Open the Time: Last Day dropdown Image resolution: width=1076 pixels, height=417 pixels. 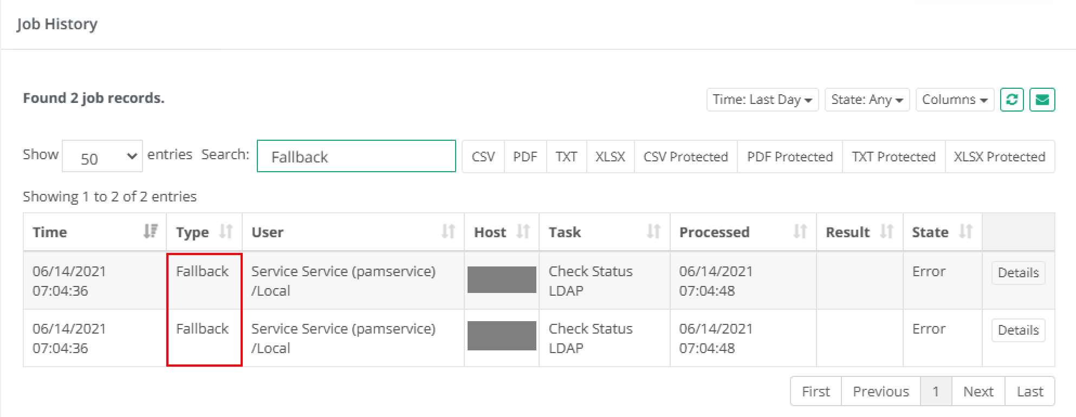(x=762, y=100)
